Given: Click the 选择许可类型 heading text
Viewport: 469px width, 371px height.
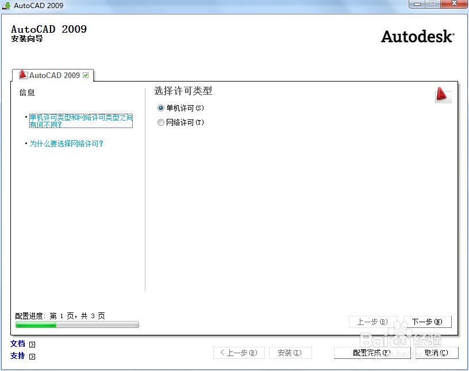Looking at the screenshot, I should coord(183,91).
